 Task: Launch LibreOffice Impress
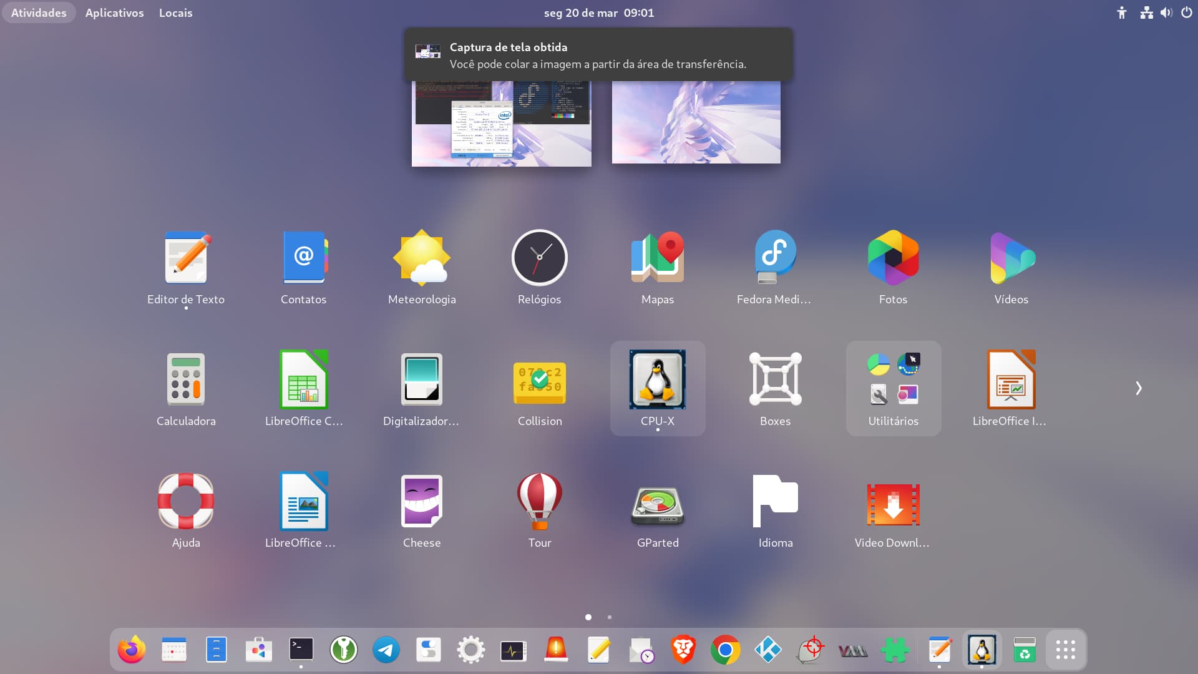pos(1011,388)
